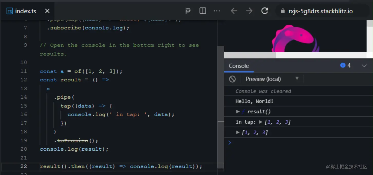Click the 'Console was cleared' message
The height and width of the screenshot is (175, 373).
(x=263, y=91)
